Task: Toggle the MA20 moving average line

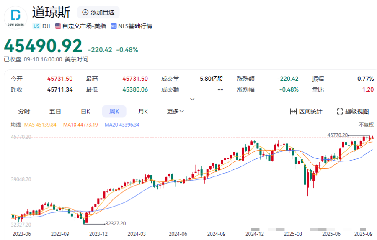Action: pyautogui.click(x=122, y=125)
